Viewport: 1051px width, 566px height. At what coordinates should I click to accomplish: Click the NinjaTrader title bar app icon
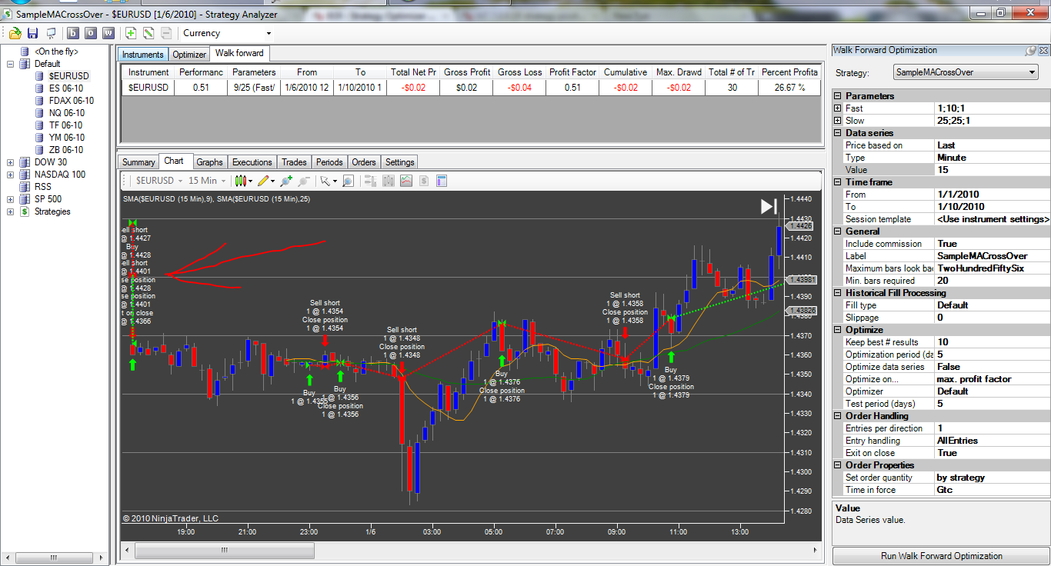click(8, 14)
